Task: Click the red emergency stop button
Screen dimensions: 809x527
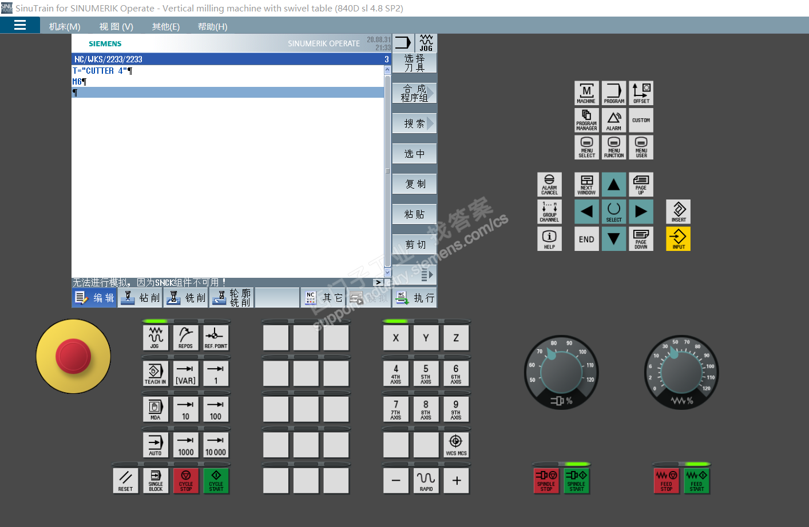Action: tap(73, 356)
